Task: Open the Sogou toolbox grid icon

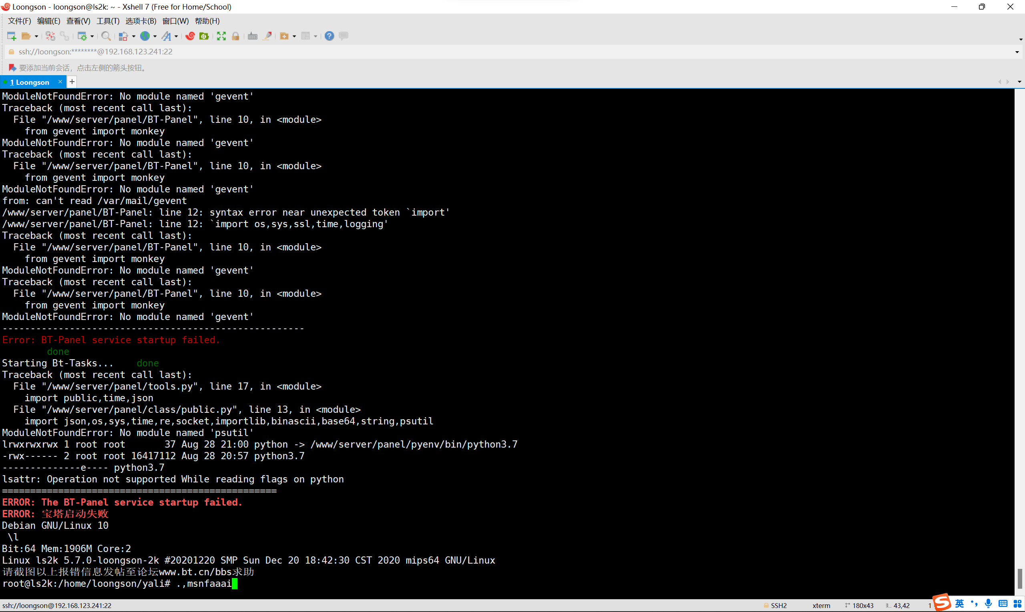Action: pos(1017,603)
